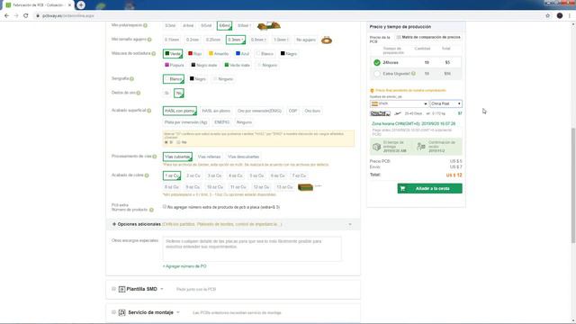576x324 pixels.
Task: Click the Otros encargos especiales text area
Action: click(252, 248)
